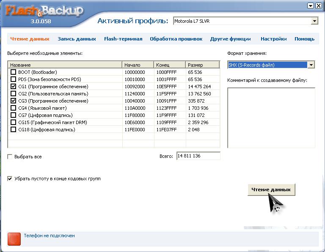Click the CG1 size value 14 475 264
This screenshot has height=252, width=325.
point(199,87)
